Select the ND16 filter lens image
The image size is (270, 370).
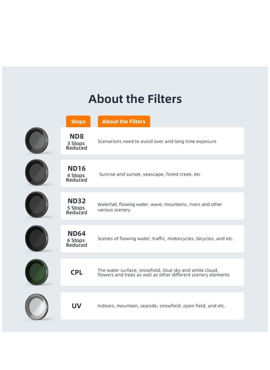tap(37, 173)
